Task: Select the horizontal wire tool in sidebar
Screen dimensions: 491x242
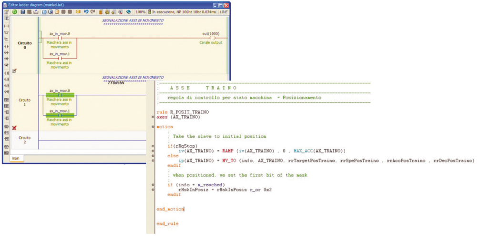Action: 6,26
